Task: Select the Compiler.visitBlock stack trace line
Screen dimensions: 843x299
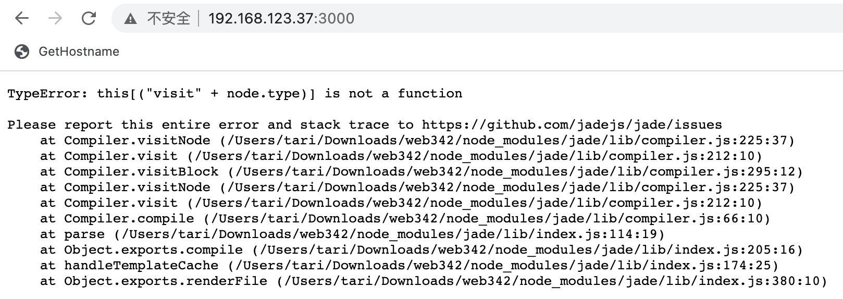Action: click(421, 172)
